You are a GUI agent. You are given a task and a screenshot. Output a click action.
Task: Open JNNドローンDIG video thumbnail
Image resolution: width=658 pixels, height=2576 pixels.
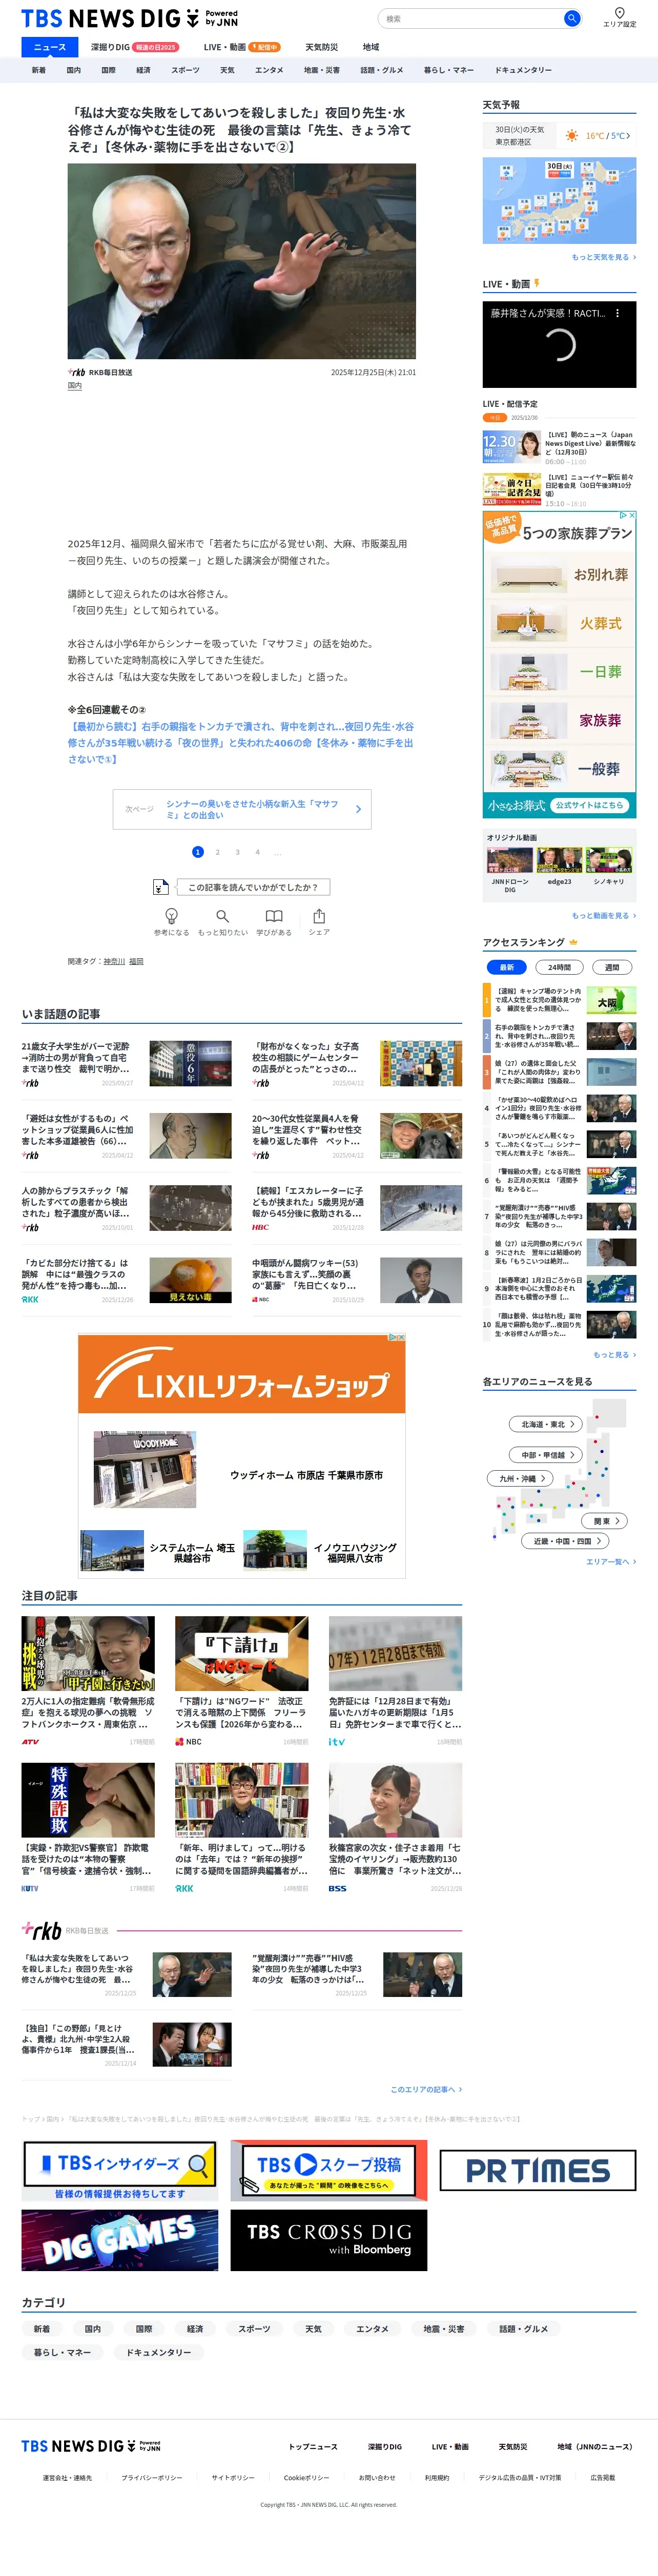coord(510,861)
